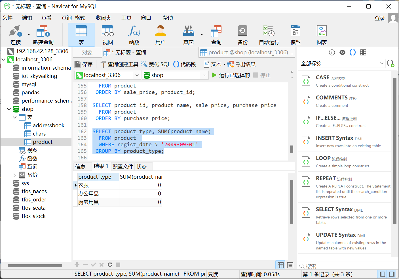Viewport: 399px width, 279px height.
Task: Open the 连接 connection tool
Action: click(16, 35)
